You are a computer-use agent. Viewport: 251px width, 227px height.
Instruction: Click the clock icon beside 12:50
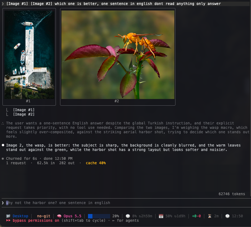click(227, 216)
